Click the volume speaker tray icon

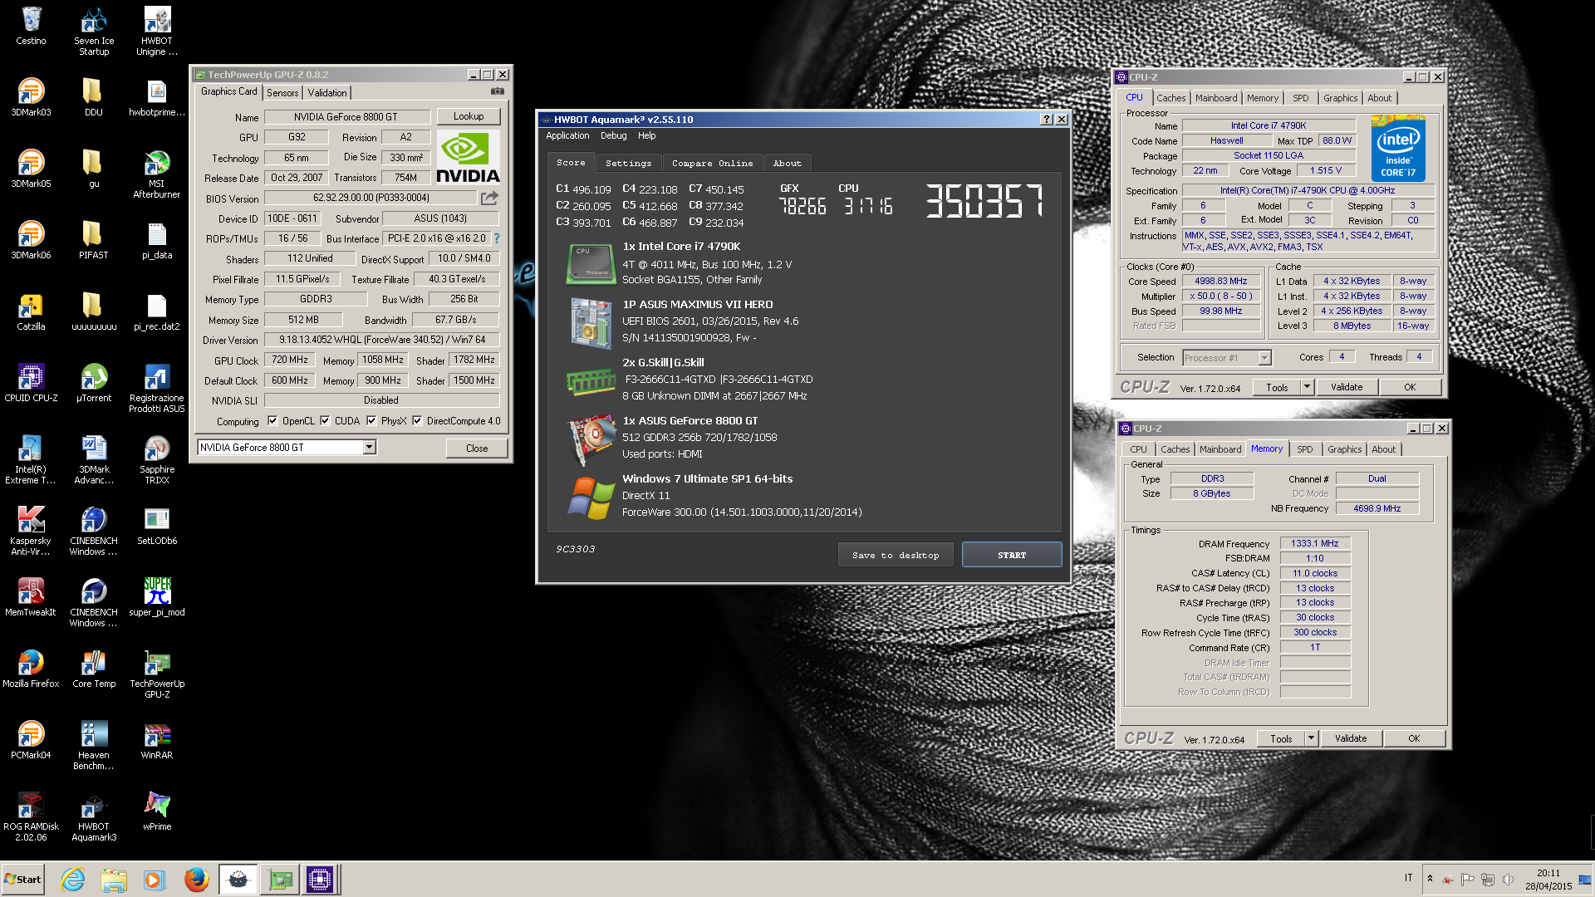point(1508,879)
